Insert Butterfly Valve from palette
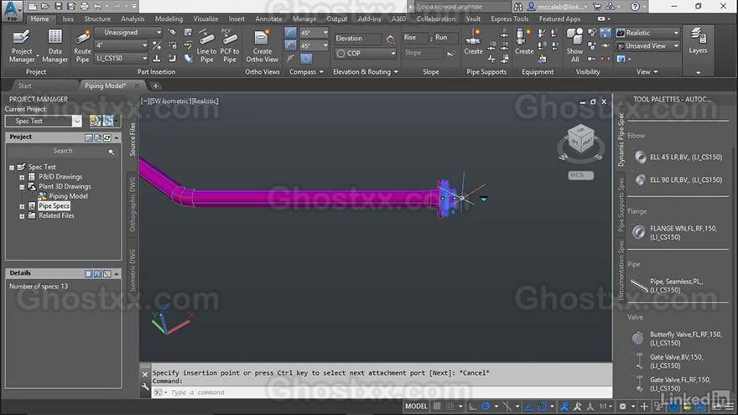738x415 pixels. click(678, 339)
